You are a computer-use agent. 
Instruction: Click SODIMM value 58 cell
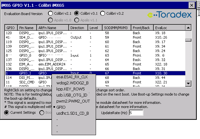(x=107, y=33)
